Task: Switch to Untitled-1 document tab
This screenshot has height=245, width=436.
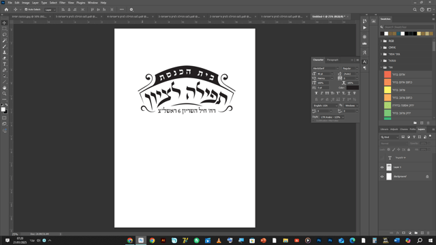Action: (x=328, y=16)
